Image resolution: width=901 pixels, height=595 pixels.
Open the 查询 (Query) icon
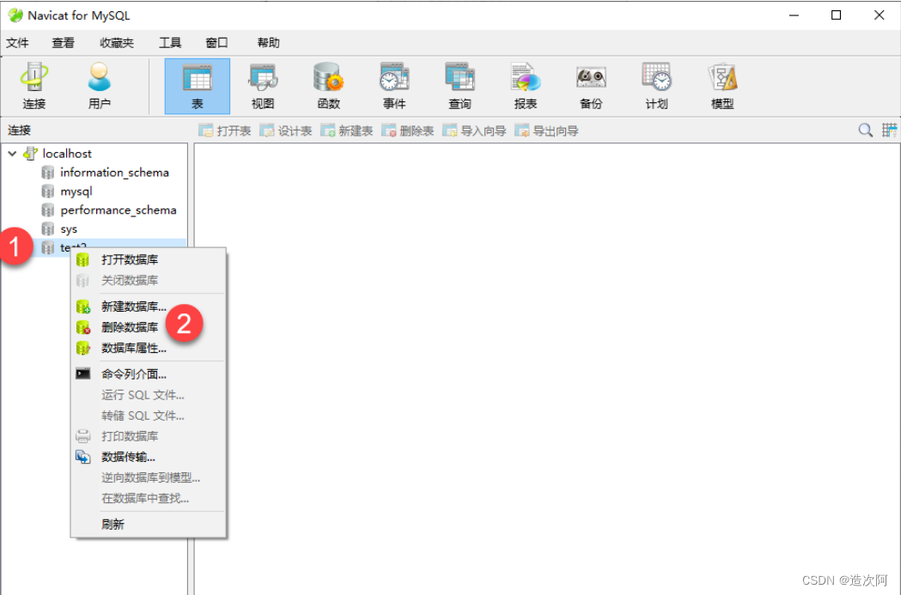tap(460, 86)
